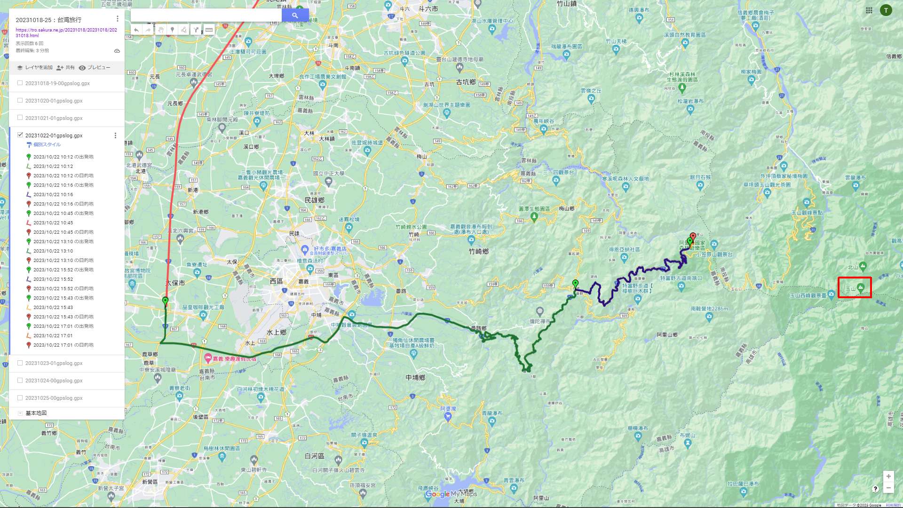Enable the 20231025-00gpslog.gpx layer checkbox
Screen dimensions: 903x508
tap(20, 397)
